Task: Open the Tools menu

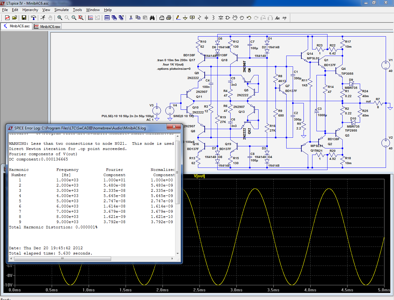Action: 77,10
